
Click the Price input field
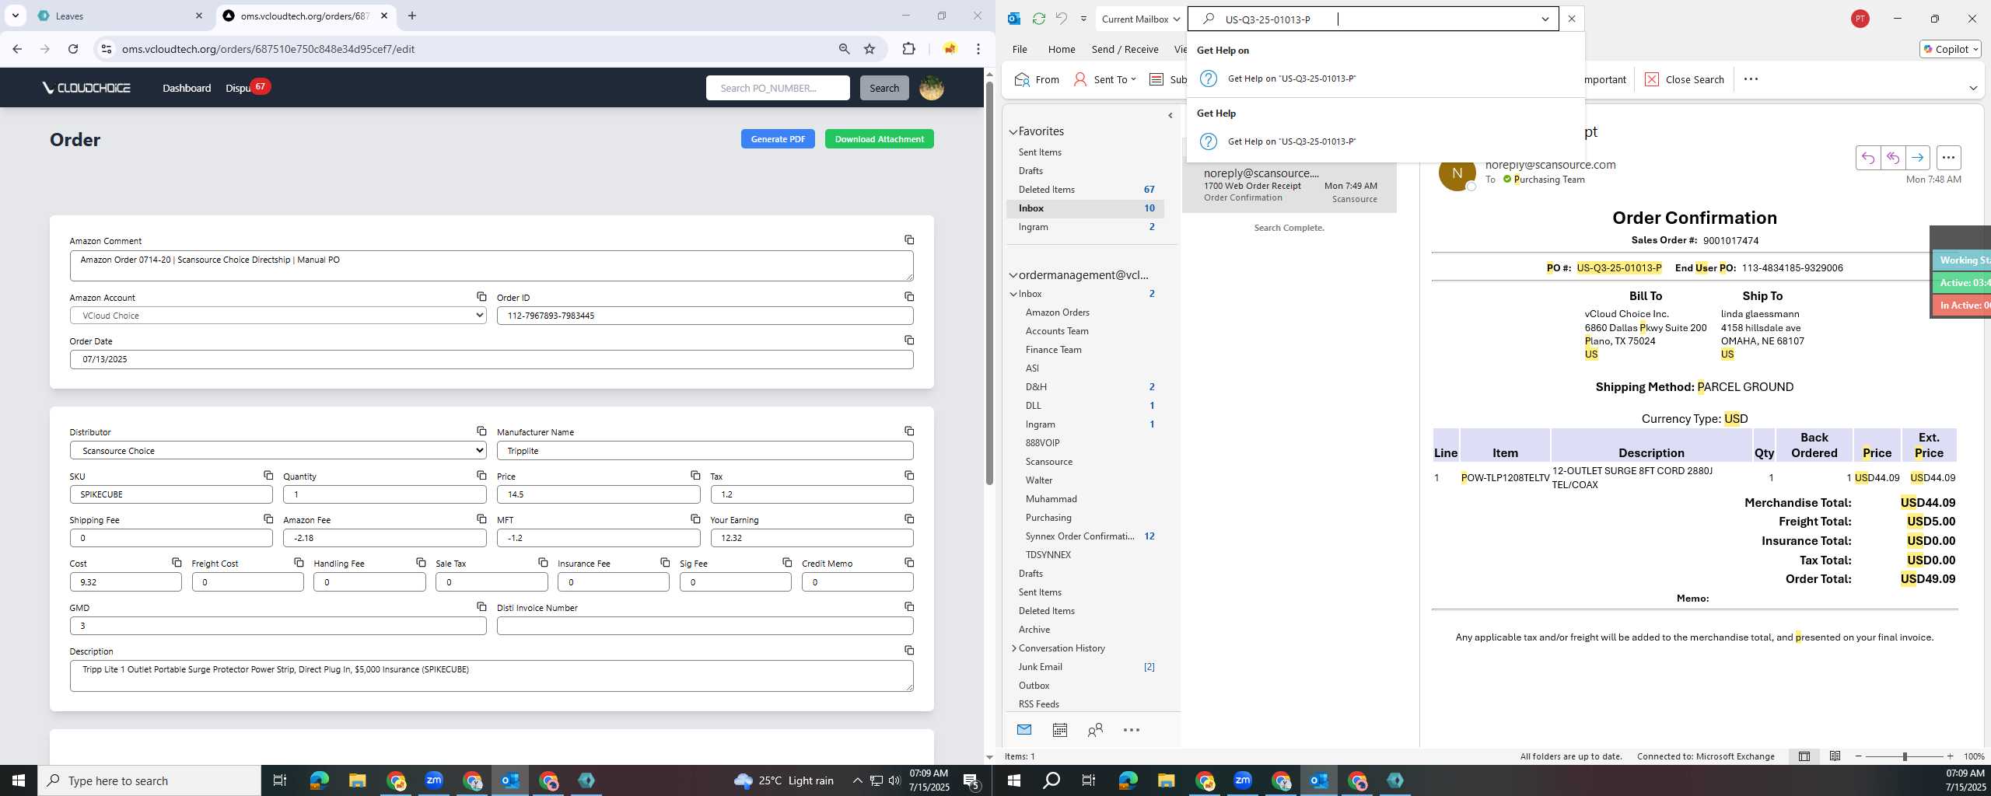[x=598, y=494]
